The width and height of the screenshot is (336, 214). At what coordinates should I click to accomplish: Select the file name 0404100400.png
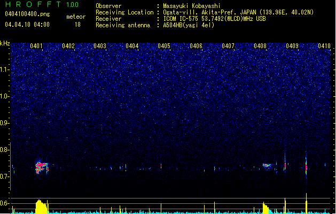point(27,14)
